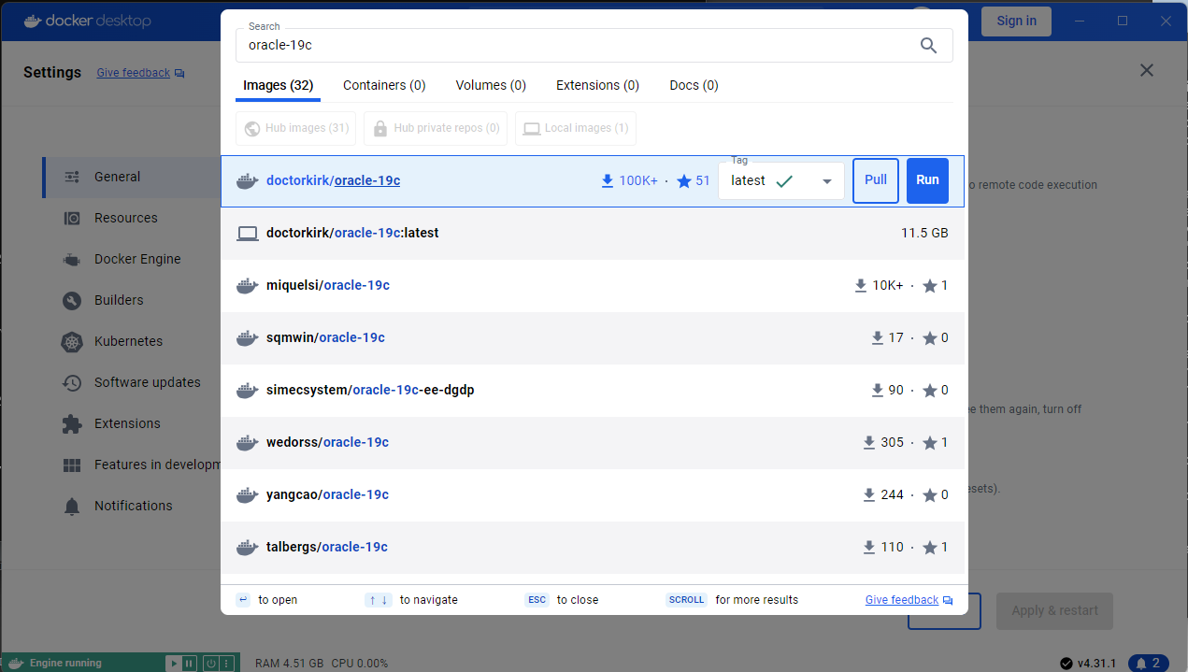Screen dimensions: 1188x672
Task: Click the Pull button
Action: click(x=876, y=180)
